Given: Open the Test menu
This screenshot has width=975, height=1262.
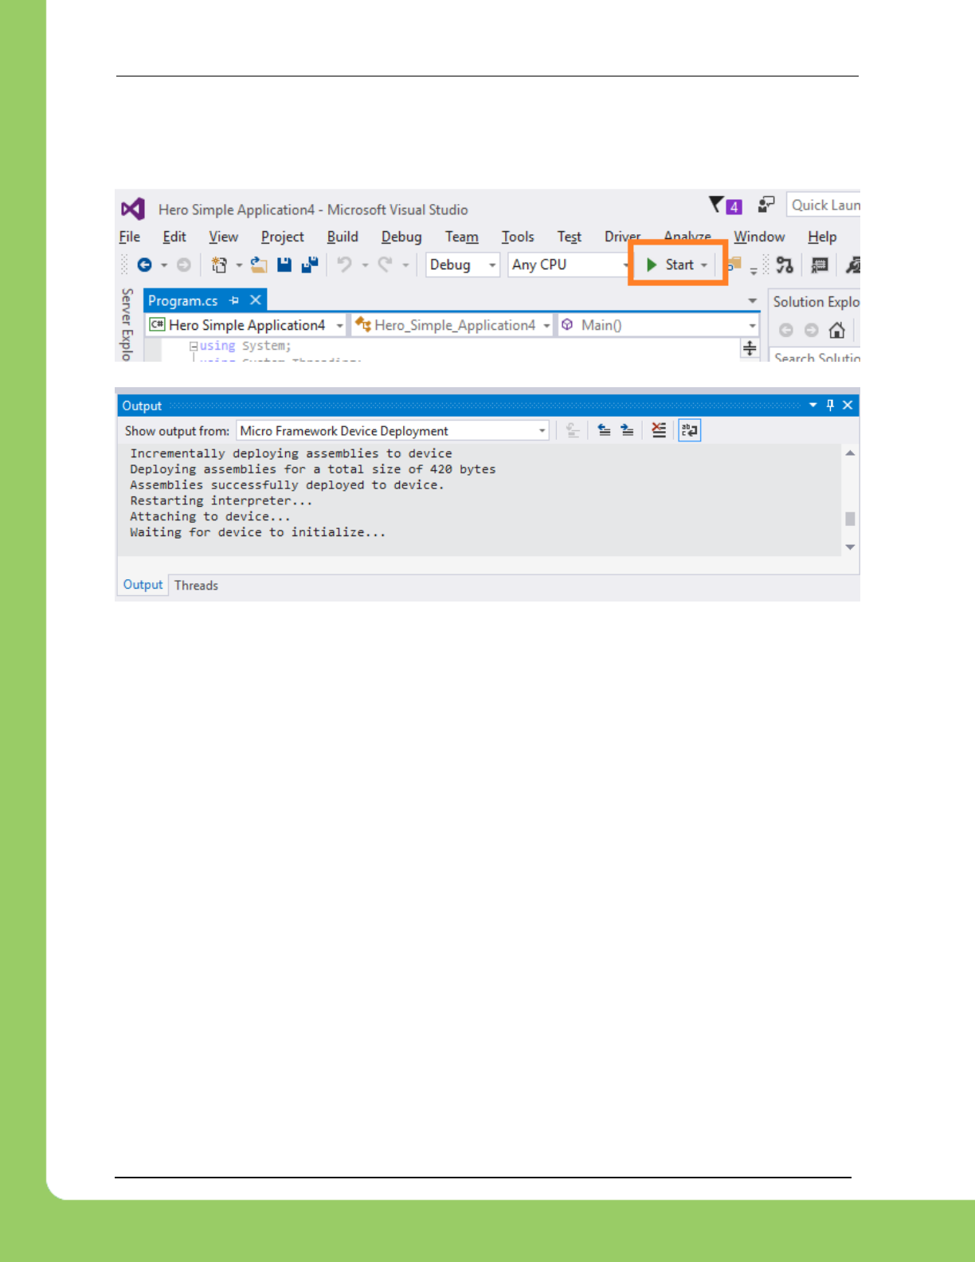Looking at the screenshot, I should (570, 237).
